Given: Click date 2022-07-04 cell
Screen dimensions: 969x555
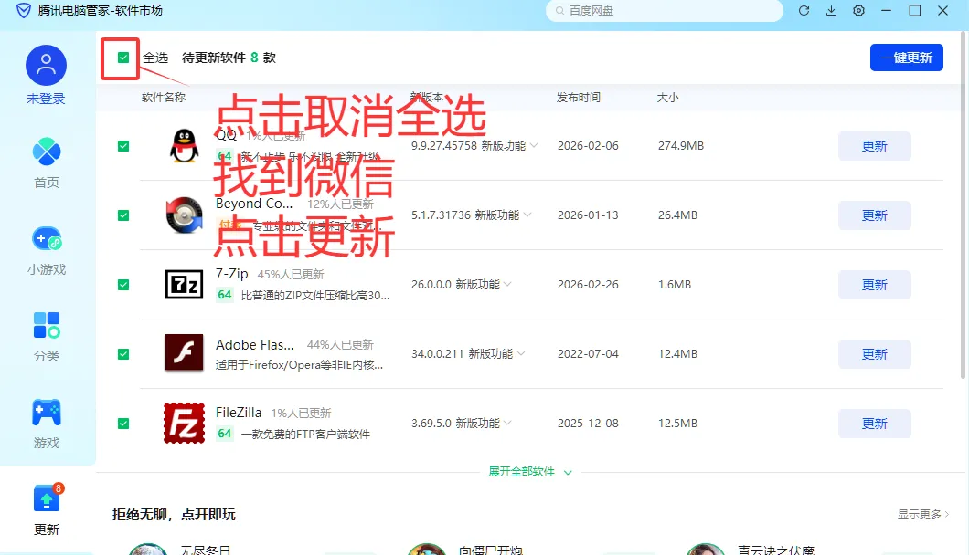Looking at the screenshot, I should (x=588, y=354).
